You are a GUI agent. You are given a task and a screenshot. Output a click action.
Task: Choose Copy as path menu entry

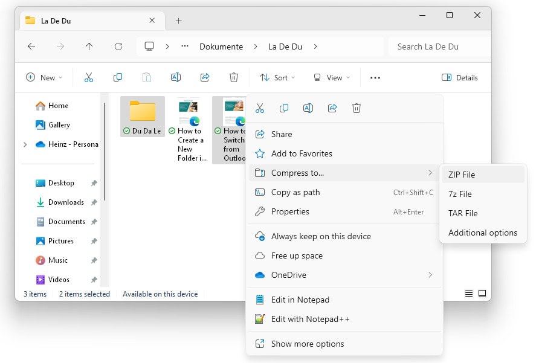(x=295, y=192)
